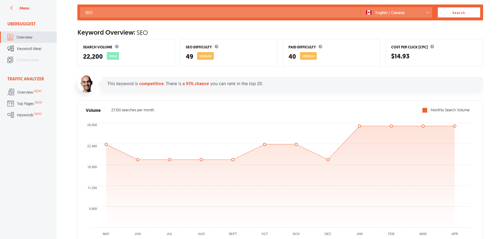Viewport: 499px width, 239px height.
Task: Open the Menu link
Action: coord(24,8)
